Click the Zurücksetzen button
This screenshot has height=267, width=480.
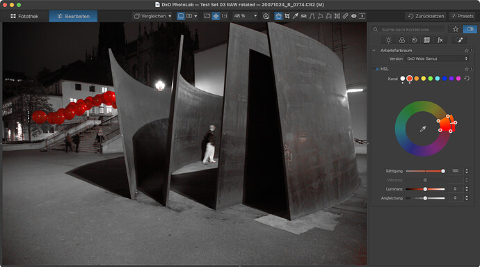(x=426, y=16)
